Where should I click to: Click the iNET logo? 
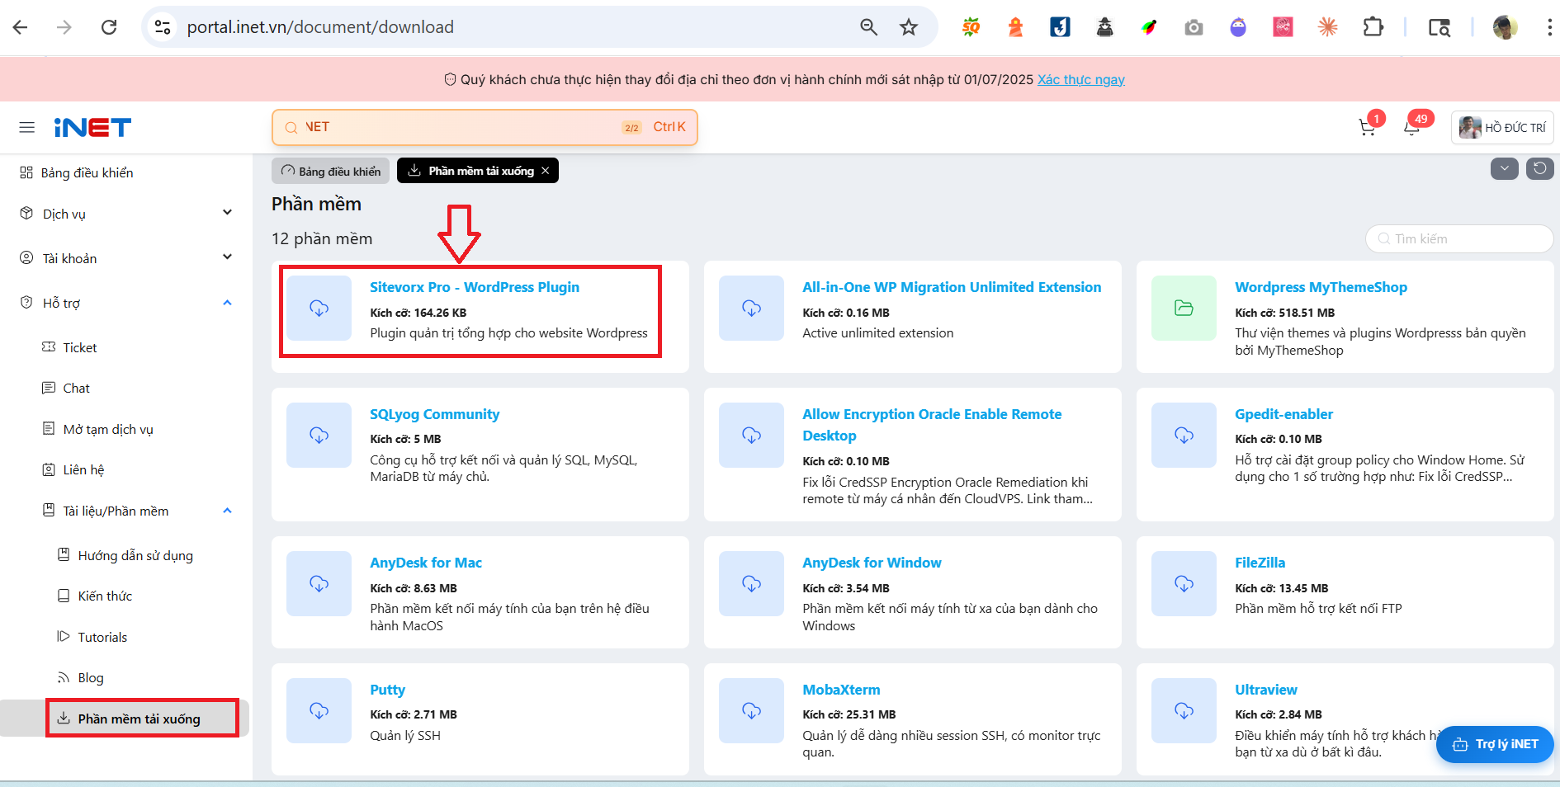tap(92, 128)
